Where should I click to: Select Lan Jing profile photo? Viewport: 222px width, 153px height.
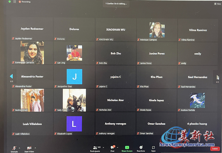tap(74, 53)
